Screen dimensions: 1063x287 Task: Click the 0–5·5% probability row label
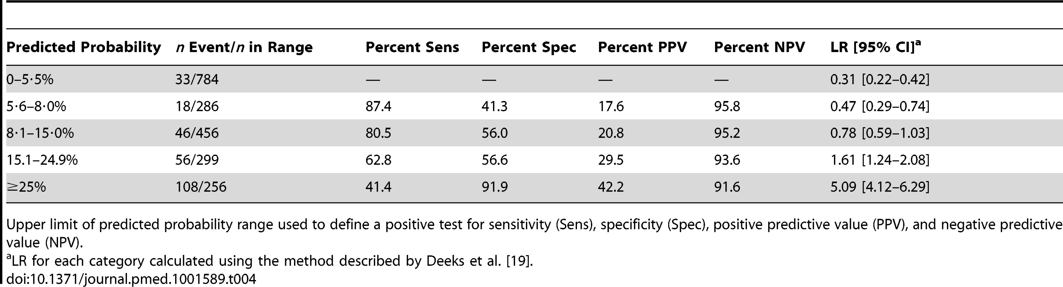30,79
